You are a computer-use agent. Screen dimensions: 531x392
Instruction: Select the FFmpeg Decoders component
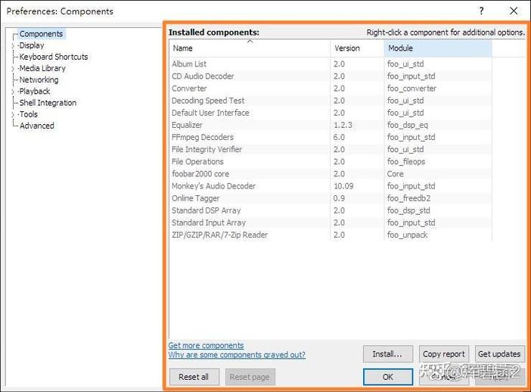331,137
